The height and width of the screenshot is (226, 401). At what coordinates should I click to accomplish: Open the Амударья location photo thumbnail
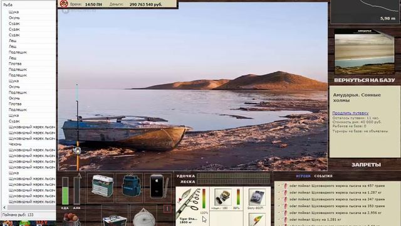point(365,51)
